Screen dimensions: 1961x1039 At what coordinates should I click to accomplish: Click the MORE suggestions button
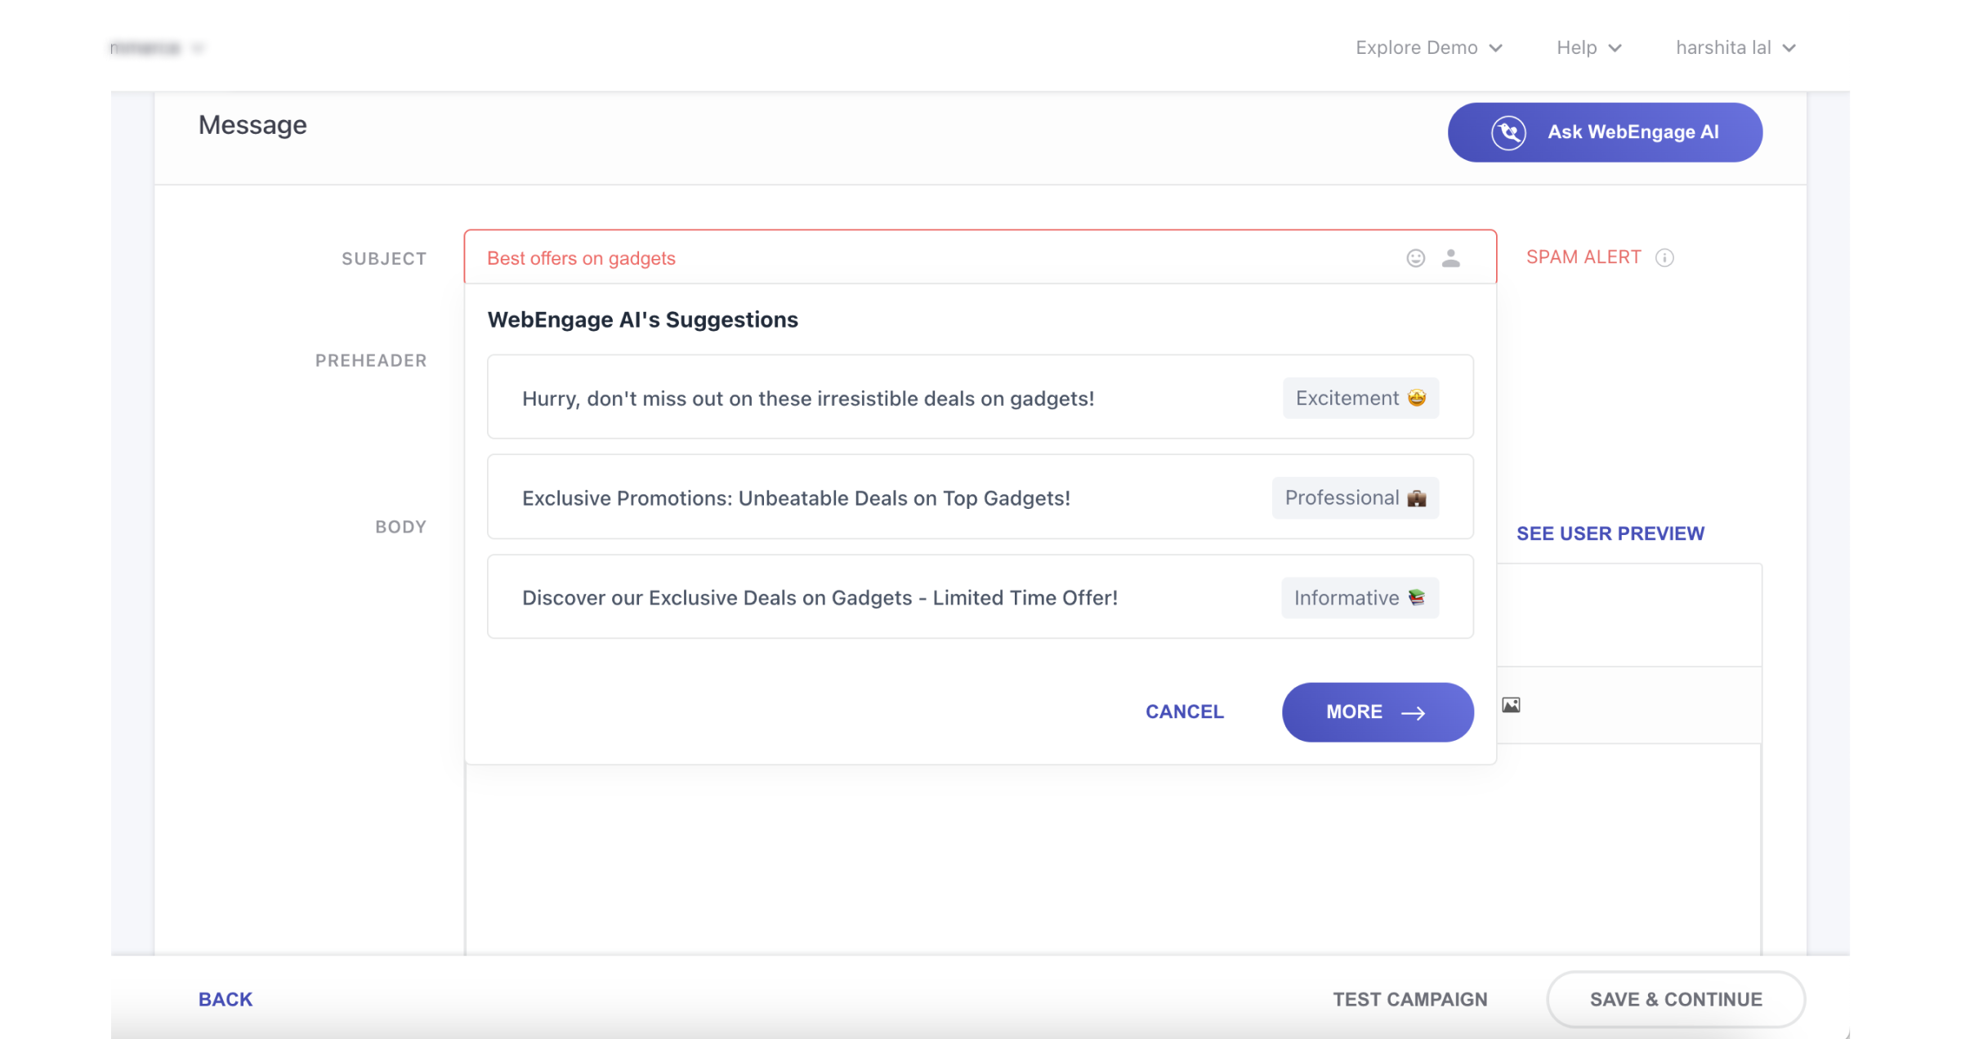(x=1378, y=712)
